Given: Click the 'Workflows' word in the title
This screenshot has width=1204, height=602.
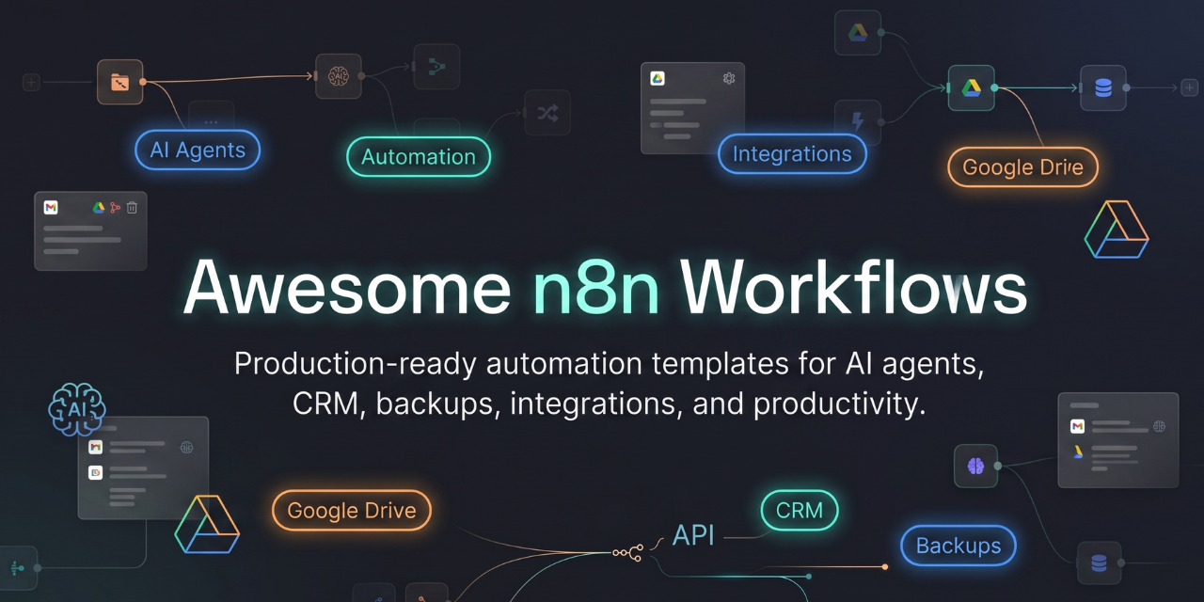Looking at the screenshot, I should click(853, 286).
